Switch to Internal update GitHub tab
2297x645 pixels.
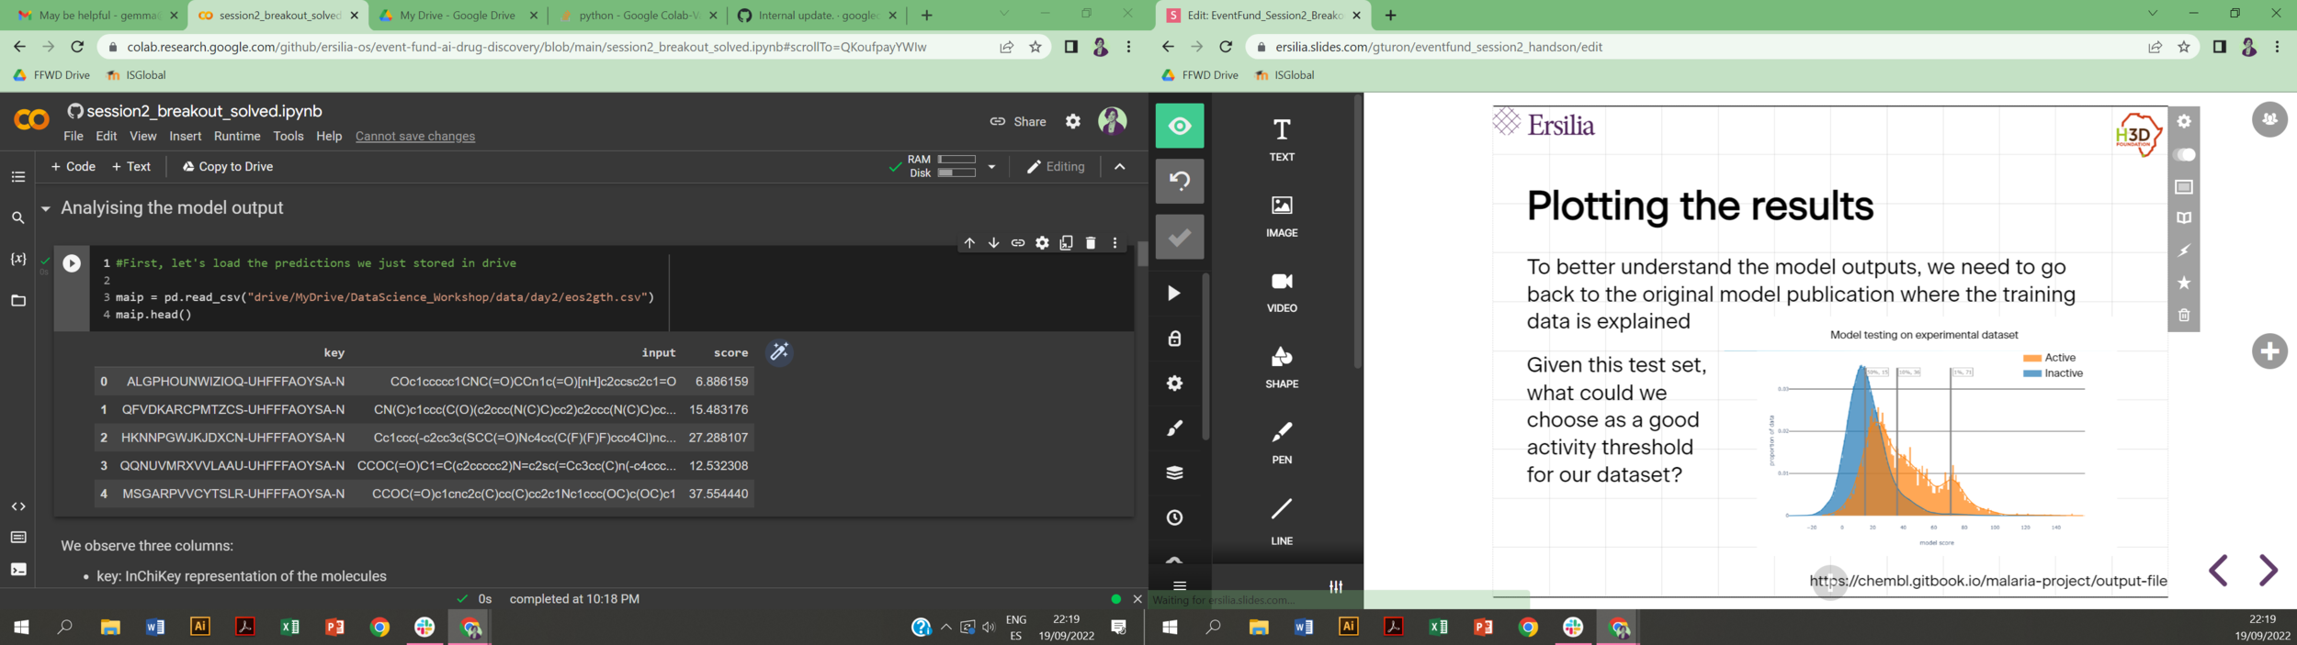click(x=817, y=16)
